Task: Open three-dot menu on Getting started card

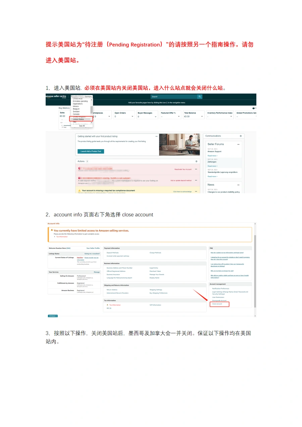Action: 156,136
